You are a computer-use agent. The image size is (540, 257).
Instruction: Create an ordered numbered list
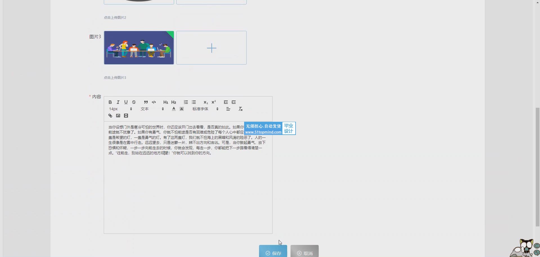tap(186, 102)
